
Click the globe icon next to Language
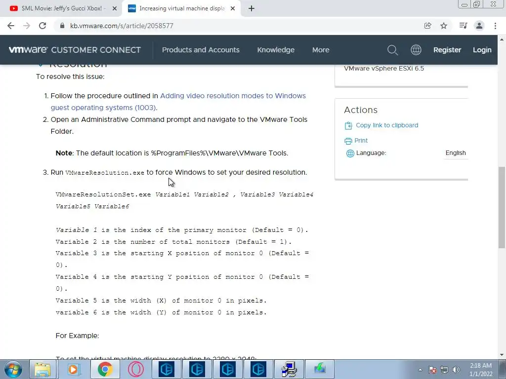pos(350,153)
